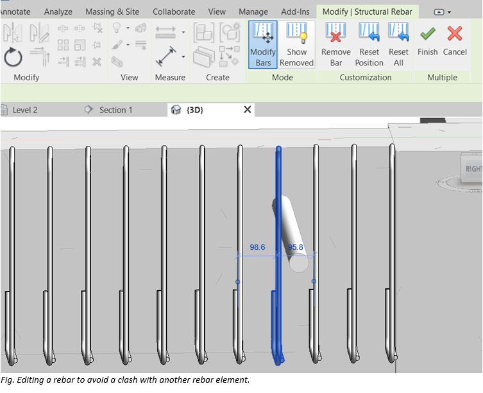This screenshot has width=483, height=393.
Task: Click right dimension witness line grip
Action: click(314, 281)
